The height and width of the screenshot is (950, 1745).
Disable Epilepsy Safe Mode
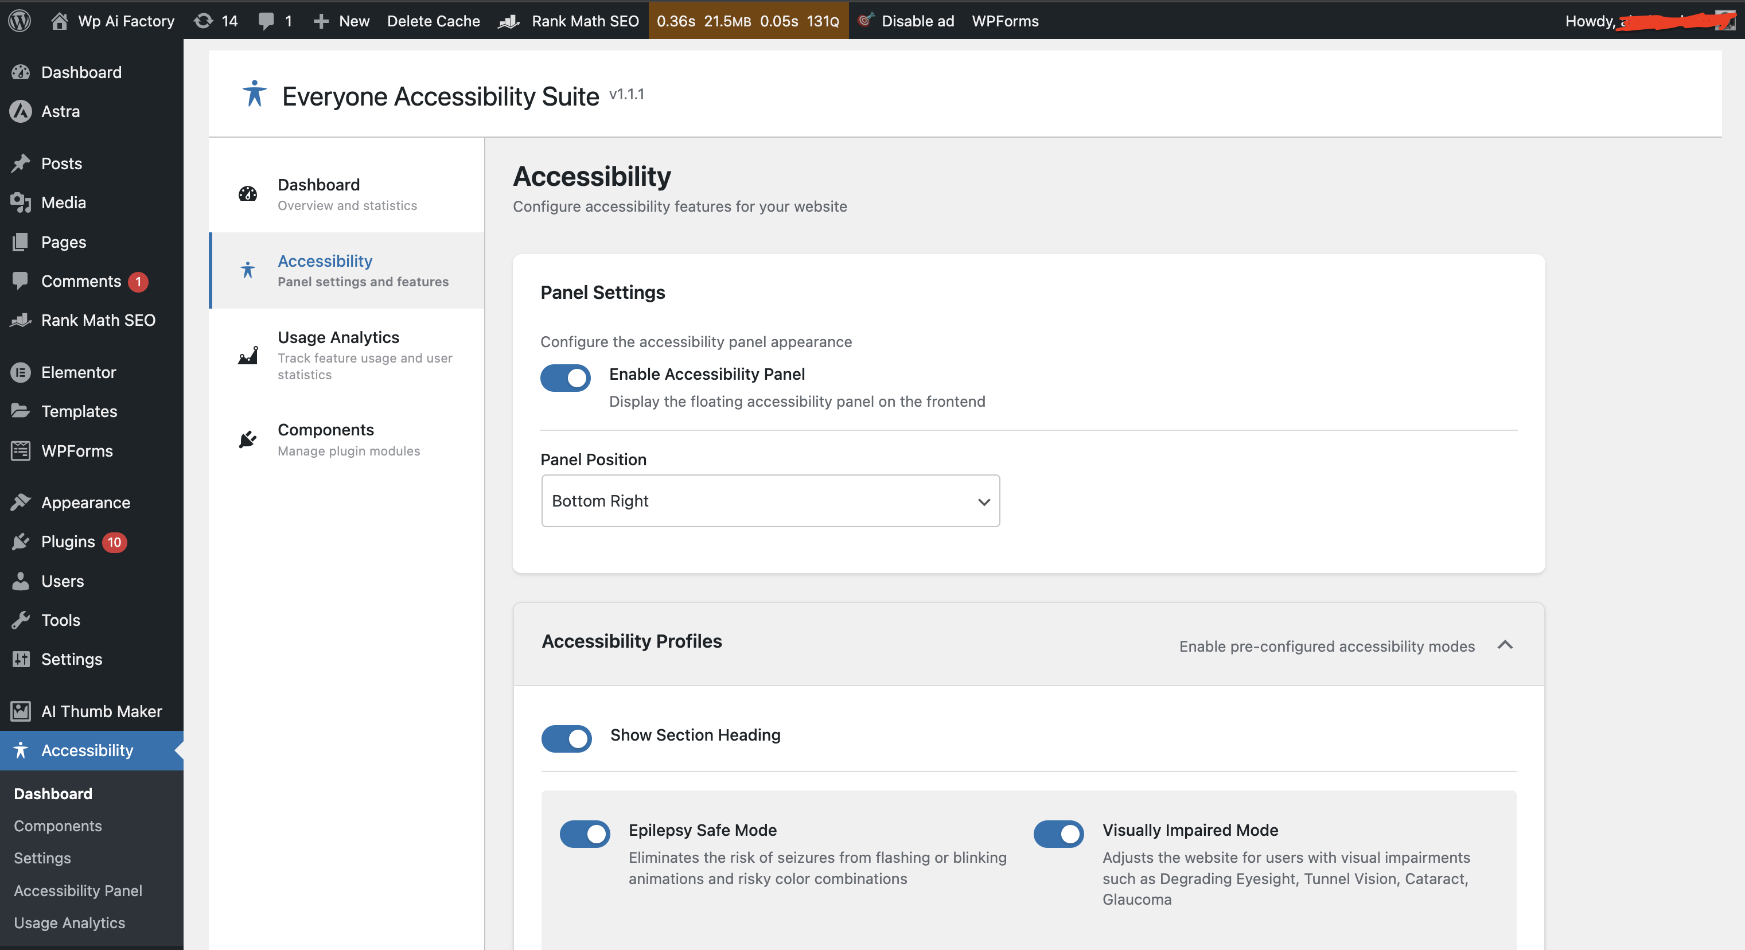tap(584, 834)
